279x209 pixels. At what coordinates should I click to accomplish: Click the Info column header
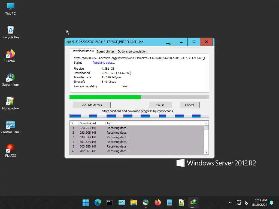coord(153,123)
